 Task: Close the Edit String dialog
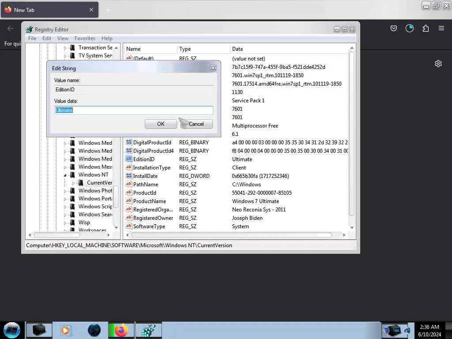(213, 68)
